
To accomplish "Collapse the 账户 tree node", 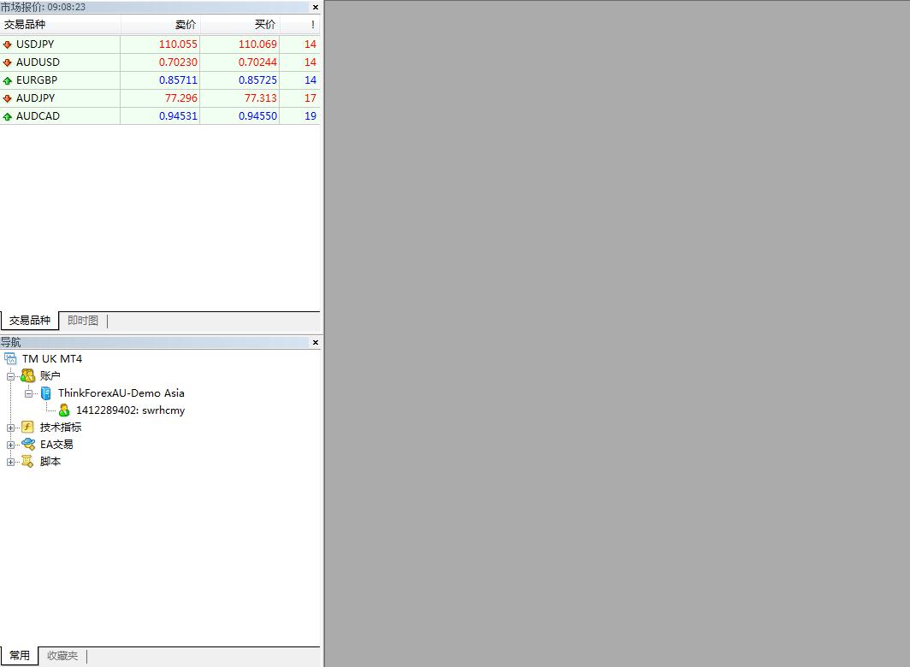I will coord(11,376).
